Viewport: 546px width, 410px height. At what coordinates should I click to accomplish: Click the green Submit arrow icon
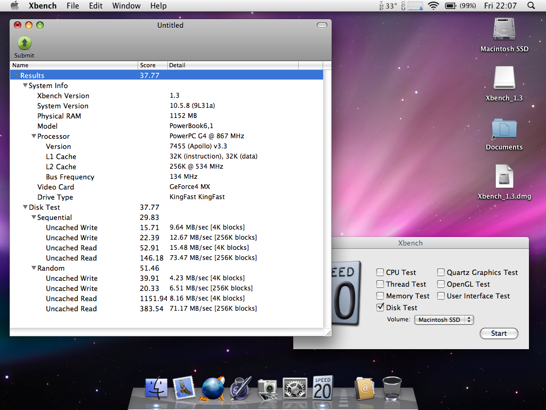click(x=25, y=43)
